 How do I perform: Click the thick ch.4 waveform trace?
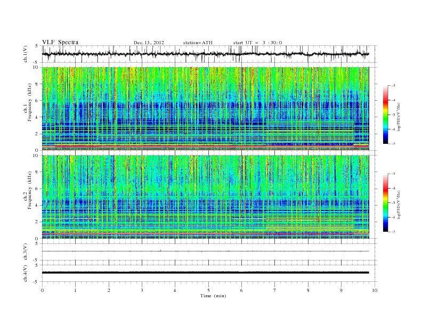[205, 273]
